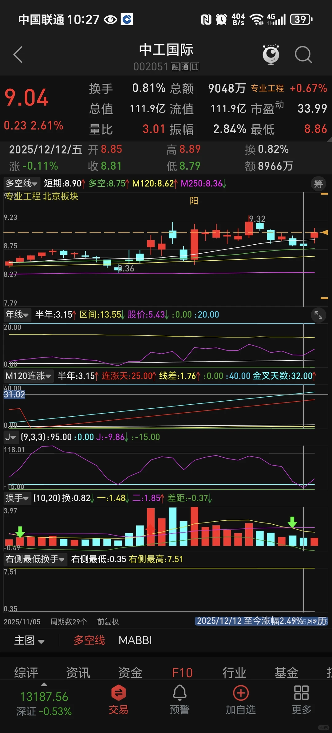The image size is (332, 733).
Task: Tap the 2025/12/12/五 date row
Action: tap(46, 150)
